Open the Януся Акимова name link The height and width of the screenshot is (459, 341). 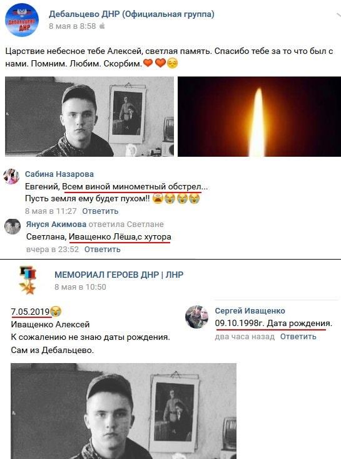tap(56, 224)
